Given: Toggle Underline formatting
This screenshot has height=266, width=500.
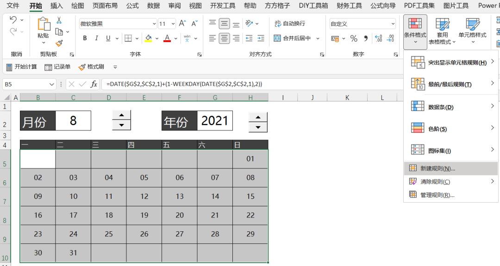Looking at the screenshot, I should pos(108,38).
